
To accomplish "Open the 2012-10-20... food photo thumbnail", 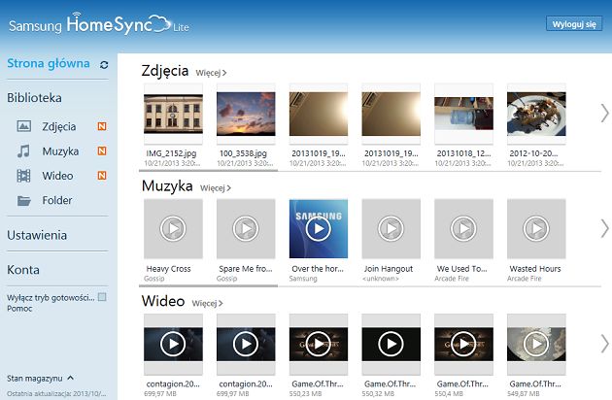I will click(536, 114).
